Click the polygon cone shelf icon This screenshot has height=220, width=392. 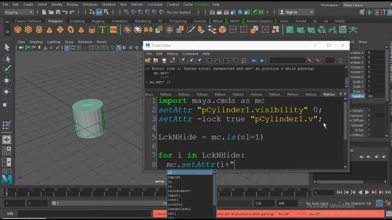pyautogui.click(x=50, y=30)
